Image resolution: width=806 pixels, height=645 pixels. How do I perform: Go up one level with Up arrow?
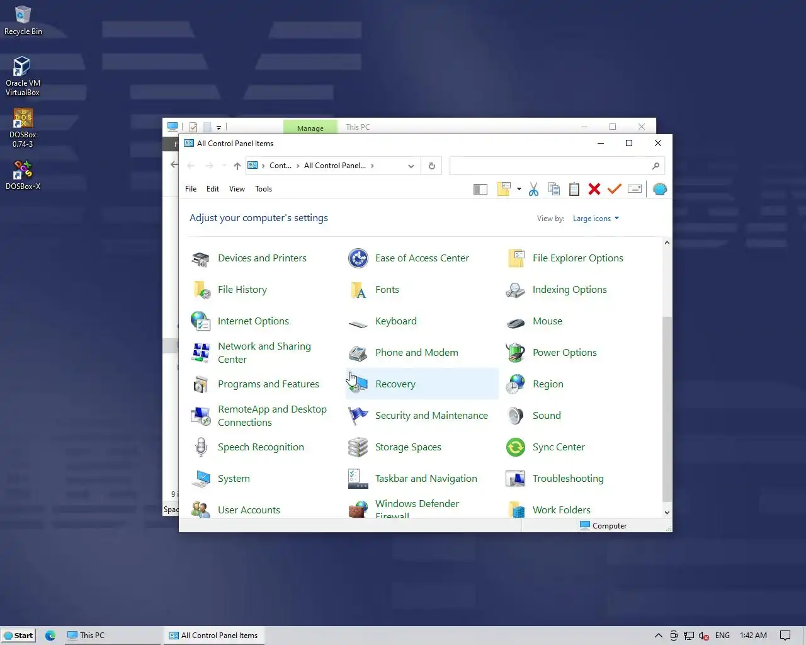coord(237,166)
